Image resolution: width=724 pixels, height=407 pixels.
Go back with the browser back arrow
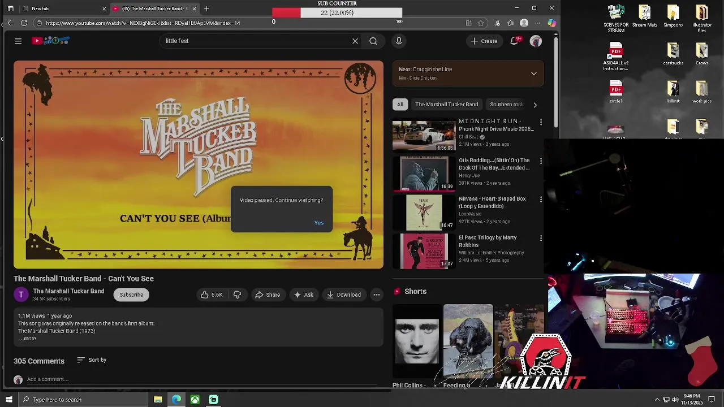[10, 23]
